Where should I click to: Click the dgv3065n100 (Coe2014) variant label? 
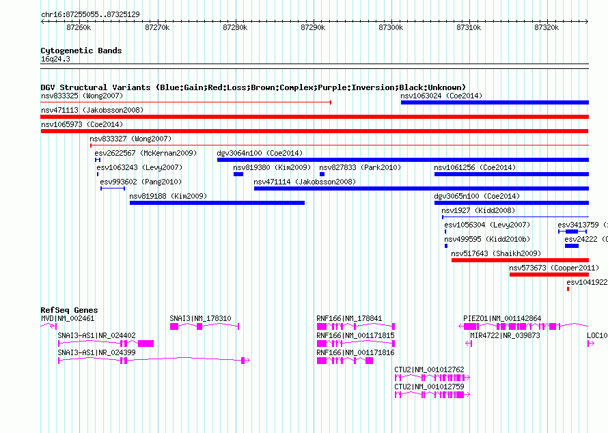pyautogui.click(x=477, y=196)
